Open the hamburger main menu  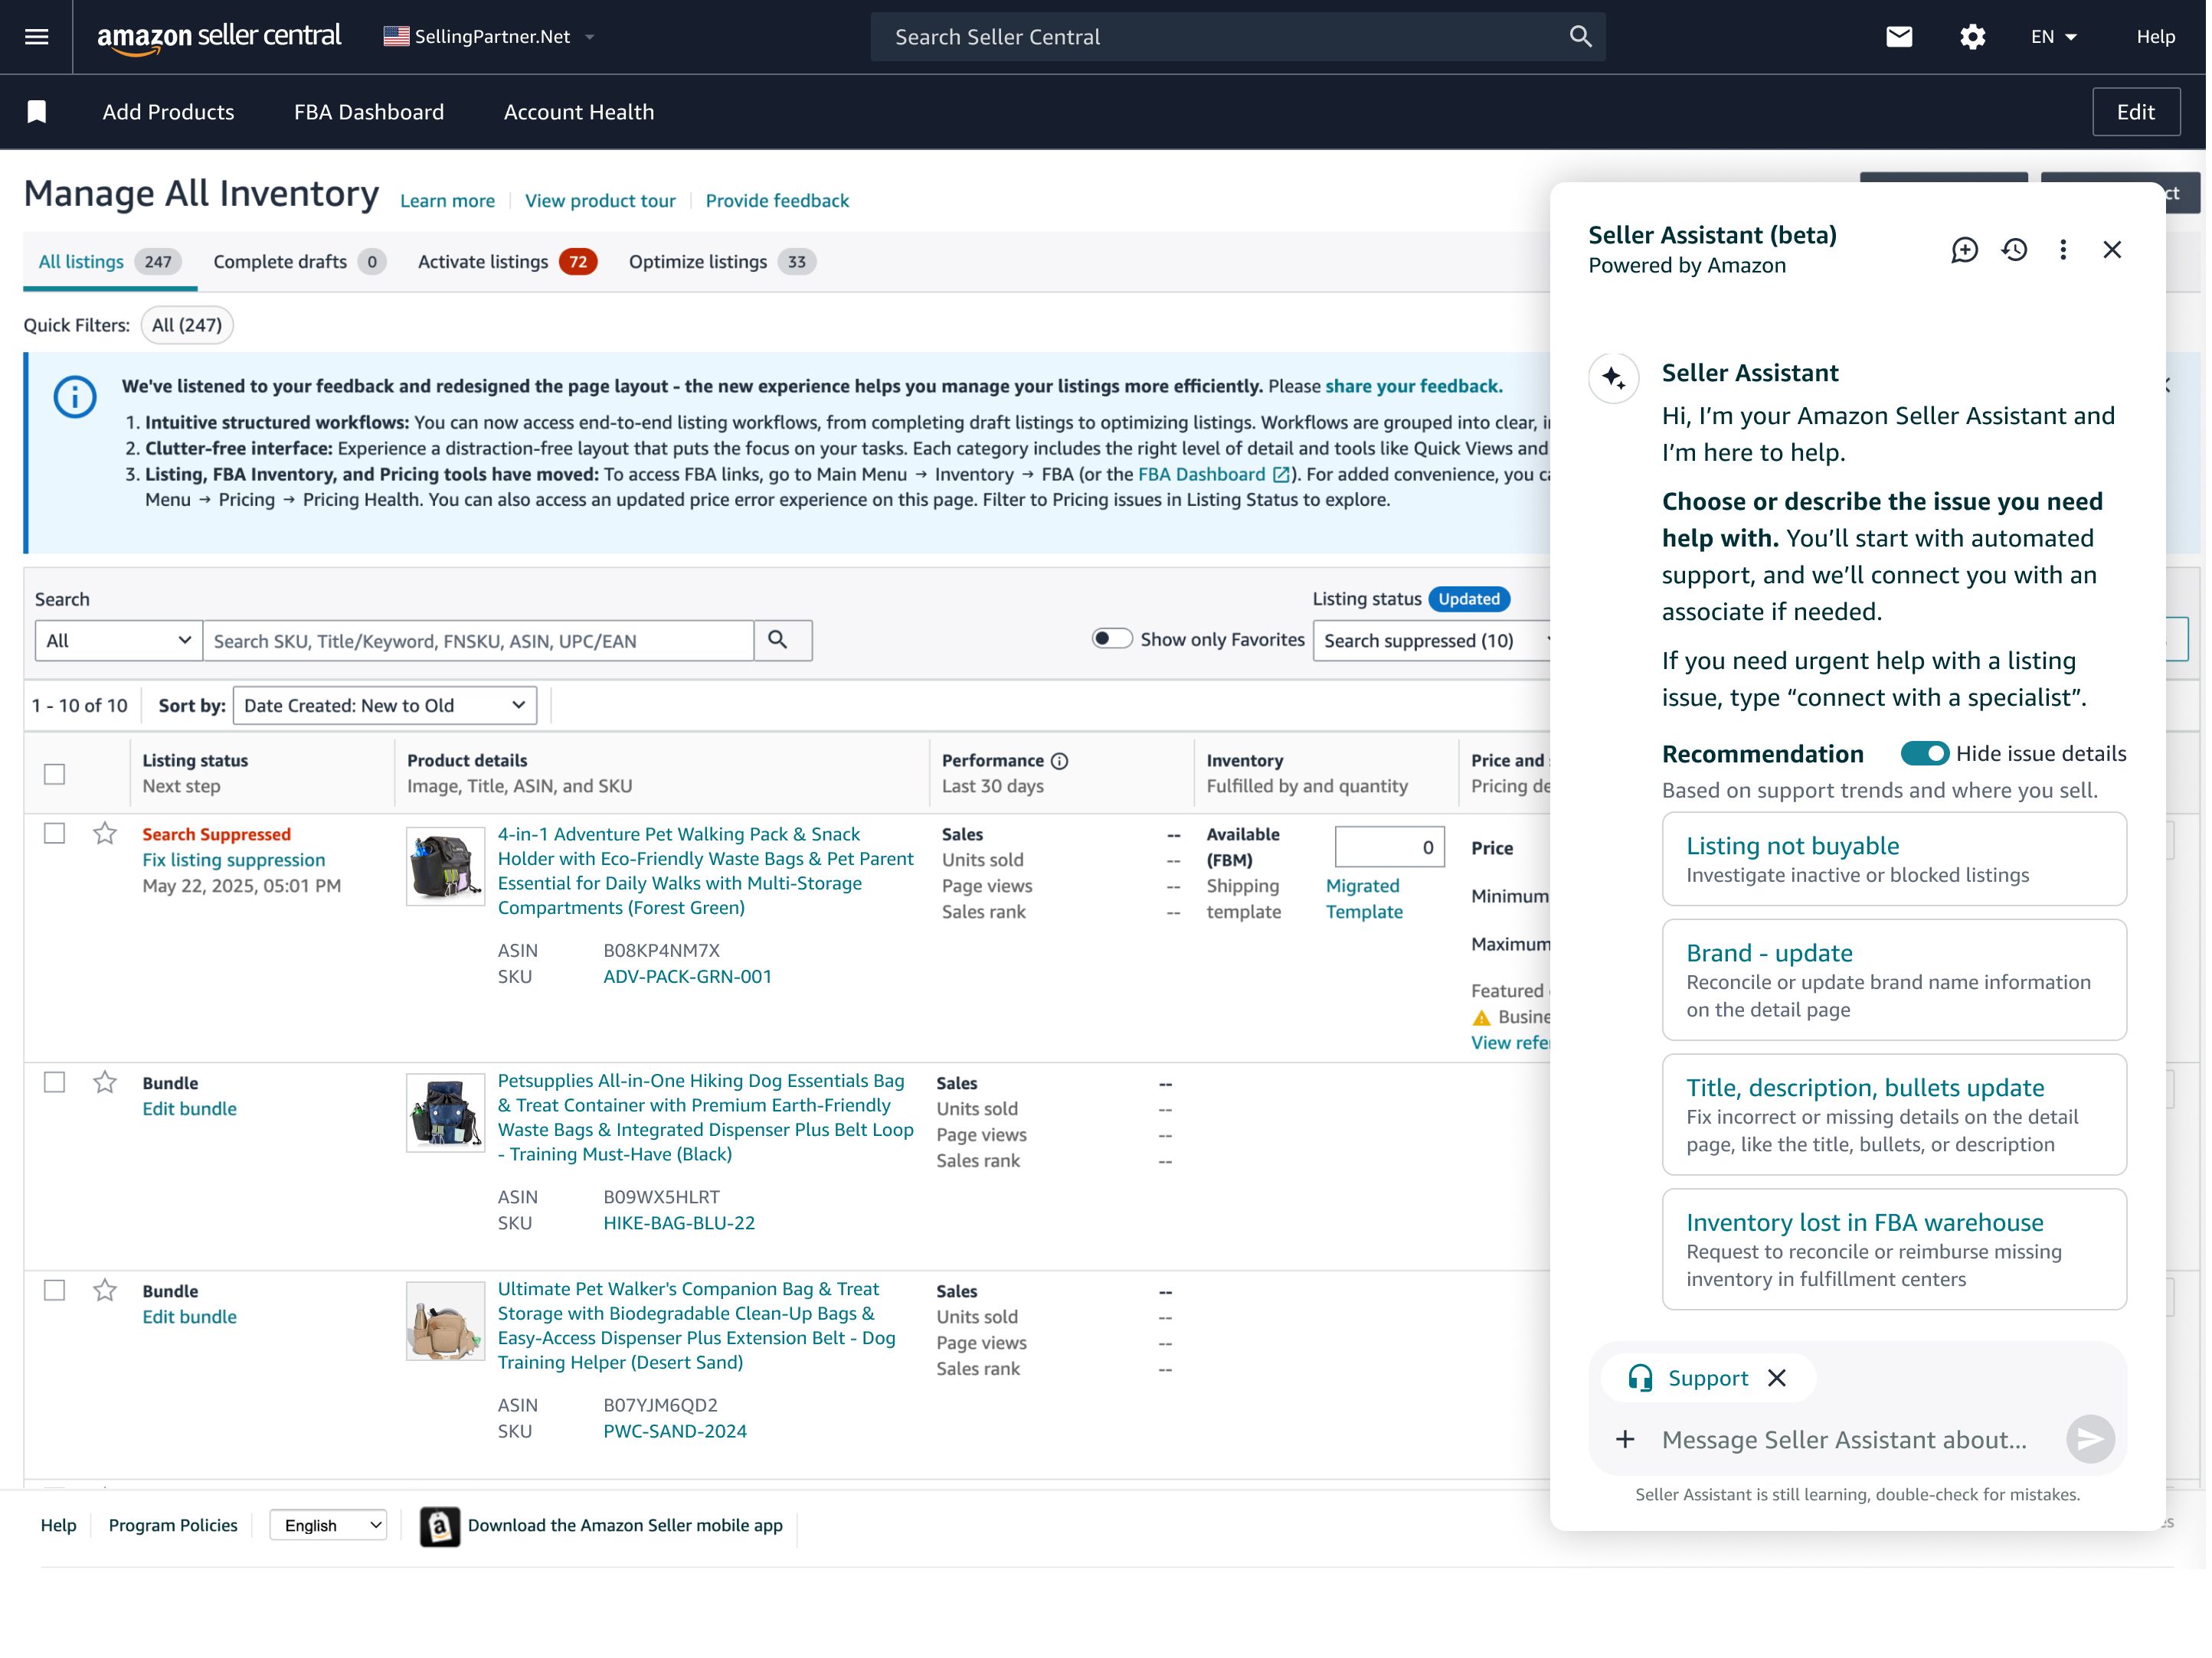[x=36, y=37]
